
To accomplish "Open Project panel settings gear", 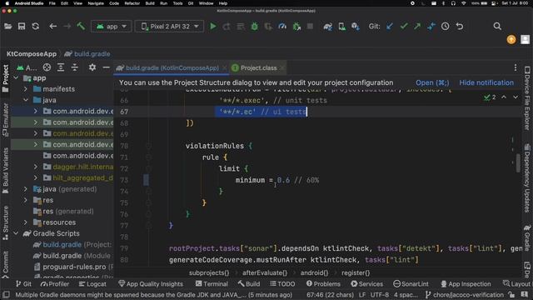I will pyautogui.click(x=92, y=67).
